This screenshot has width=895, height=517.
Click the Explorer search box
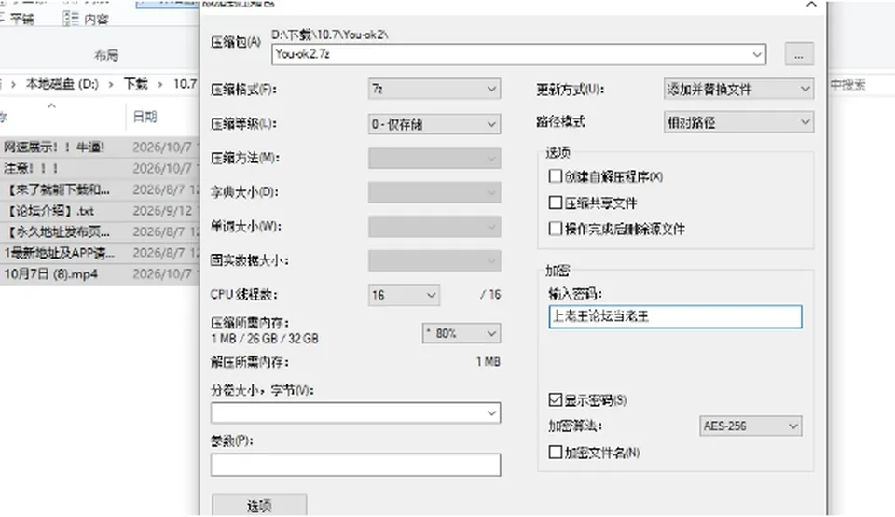pyautogui.click(x=861, y=85)
